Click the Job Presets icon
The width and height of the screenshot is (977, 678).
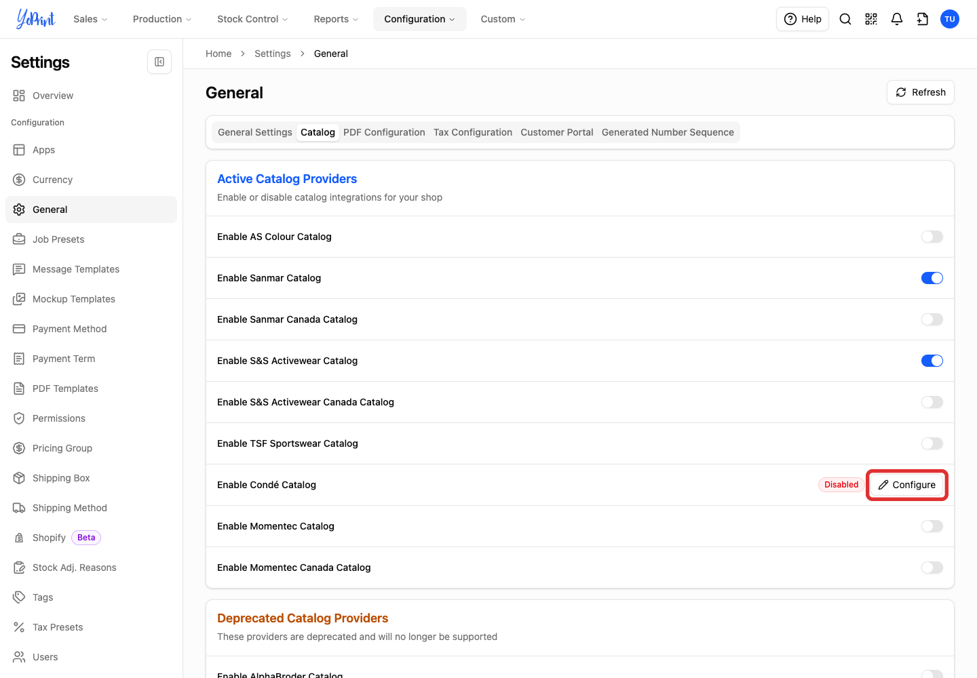pyautogui.click(x=19, y=239)
